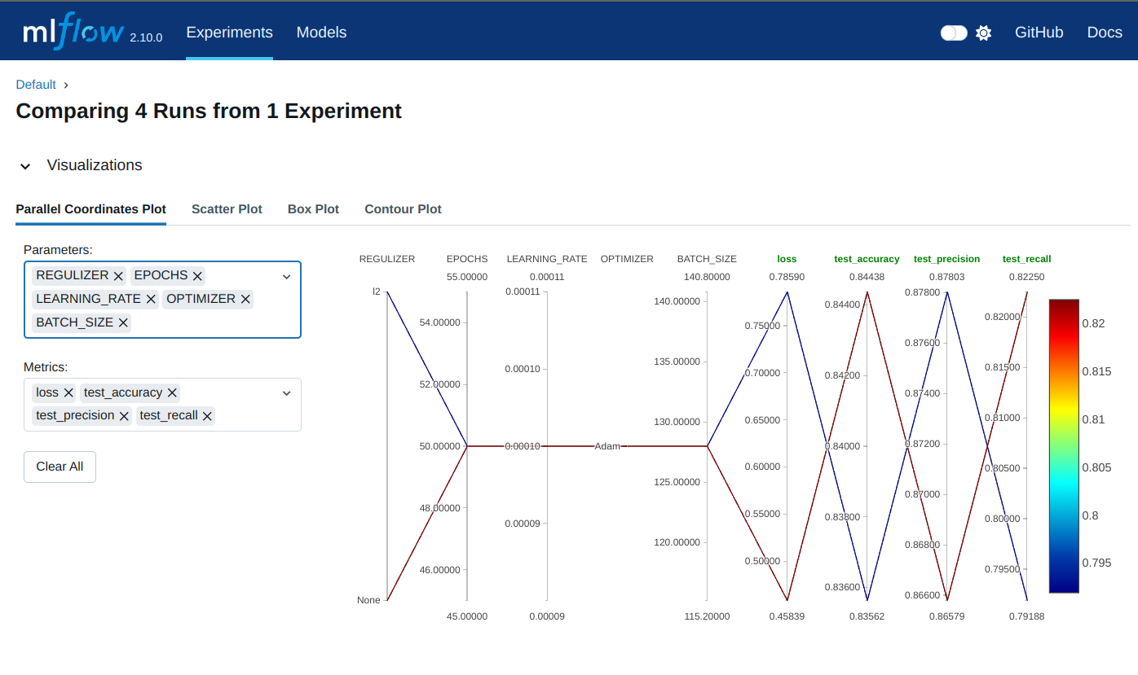The height and width of the screenshot is (675, 1138).
Task: Open the Parameters dropdown arrow
Action: click(286, 277)
